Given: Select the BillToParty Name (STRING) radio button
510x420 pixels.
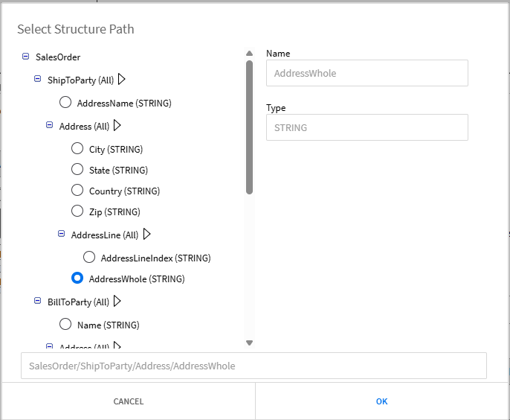Looking at the screenshot, I should (x=65, y=325).
